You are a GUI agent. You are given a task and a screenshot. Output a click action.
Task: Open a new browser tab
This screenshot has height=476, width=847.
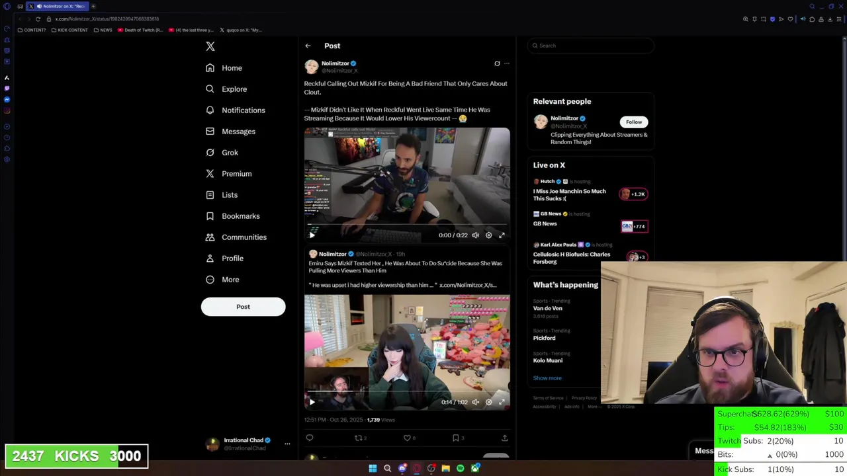(x=93, y=6)
